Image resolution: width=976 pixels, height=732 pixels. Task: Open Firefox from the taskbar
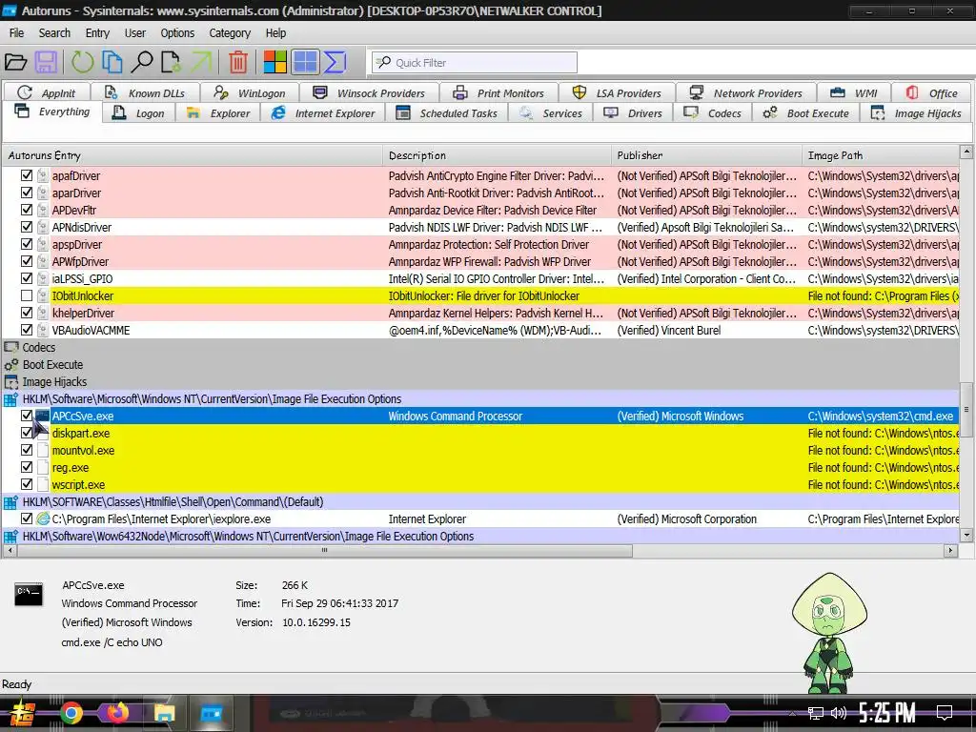(x=117, y=713)
